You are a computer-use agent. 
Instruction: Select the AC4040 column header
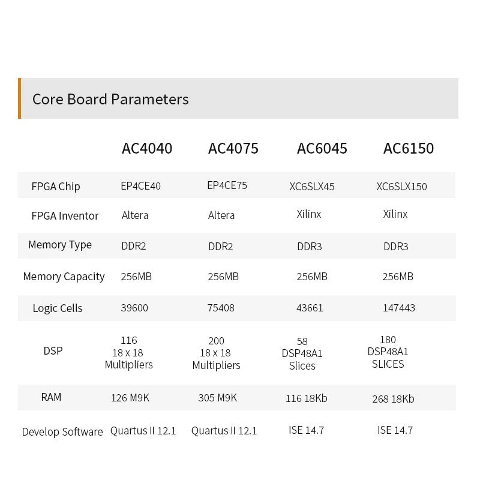click(x=147, y=148)
